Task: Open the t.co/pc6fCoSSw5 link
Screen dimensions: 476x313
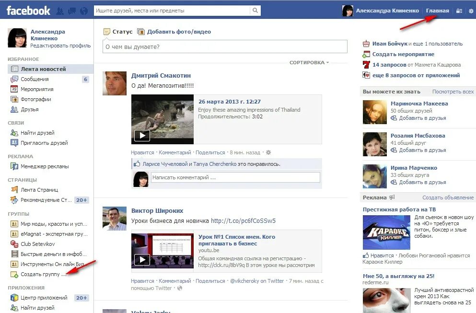Action: [243, 220]
